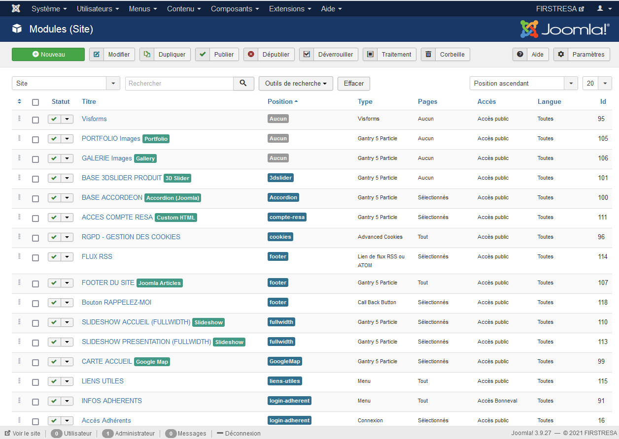Toggle published status of Visforms module

54,119
